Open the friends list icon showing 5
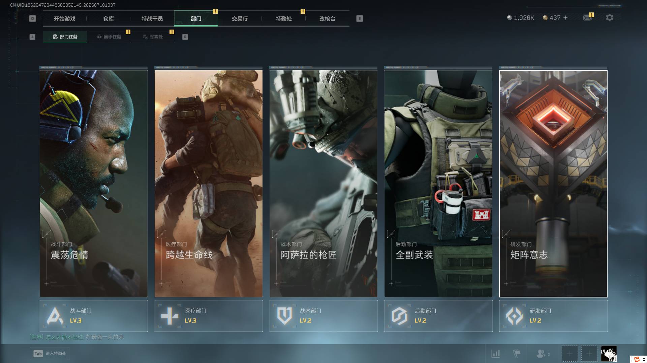Viewport: 647px width, 363px height. 543,354
